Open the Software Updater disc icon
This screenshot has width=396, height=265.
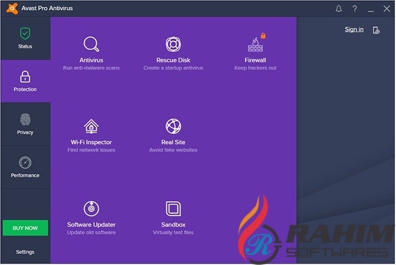pos(91,209)
